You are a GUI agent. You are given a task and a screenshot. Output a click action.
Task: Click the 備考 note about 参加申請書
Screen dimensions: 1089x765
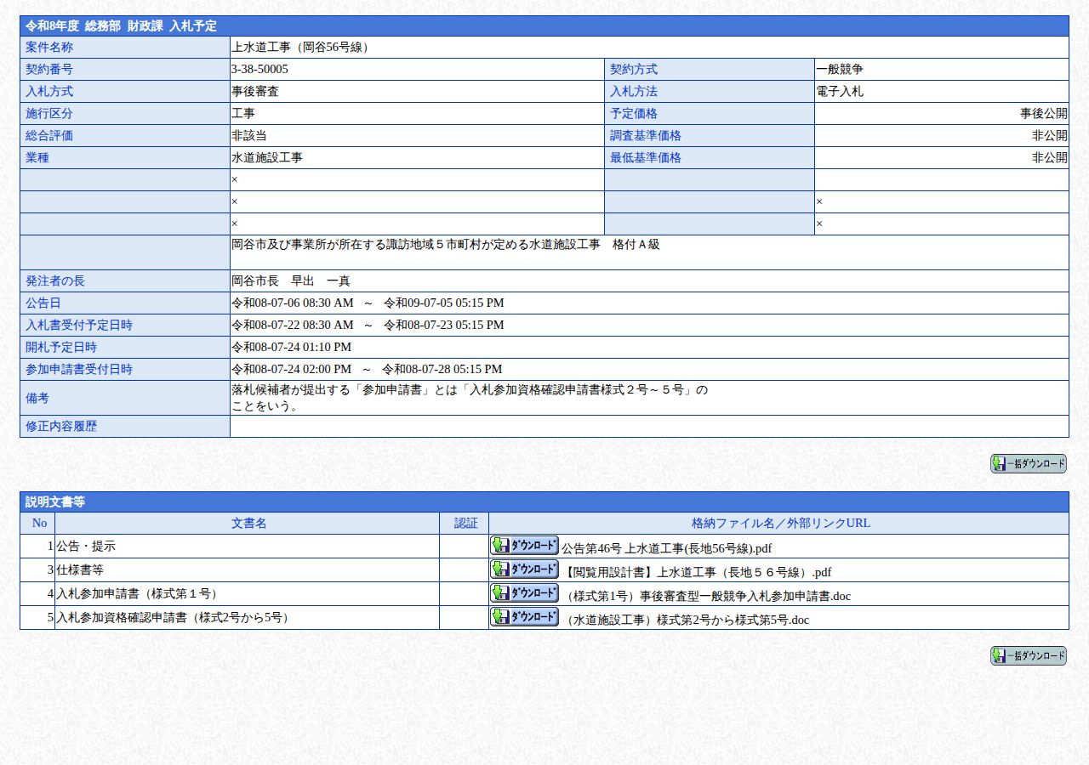click(x=470, y=398)
